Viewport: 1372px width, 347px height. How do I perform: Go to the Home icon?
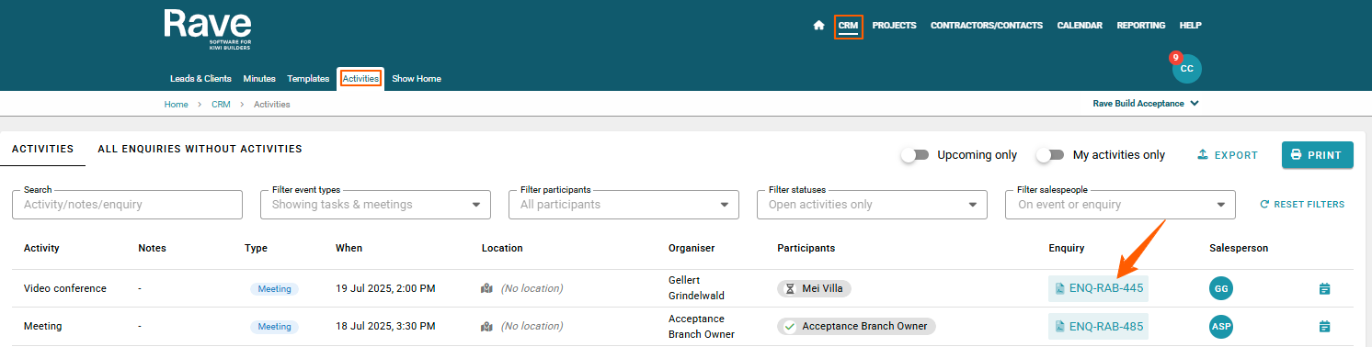(818, 26)
